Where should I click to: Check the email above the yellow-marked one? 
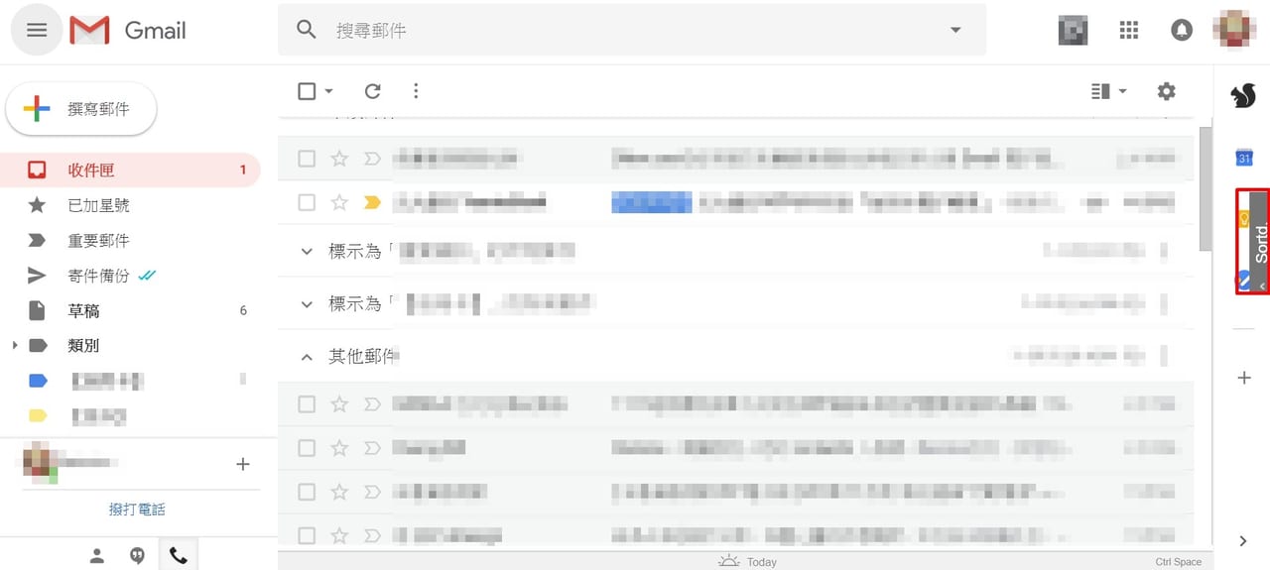(307, 159)
